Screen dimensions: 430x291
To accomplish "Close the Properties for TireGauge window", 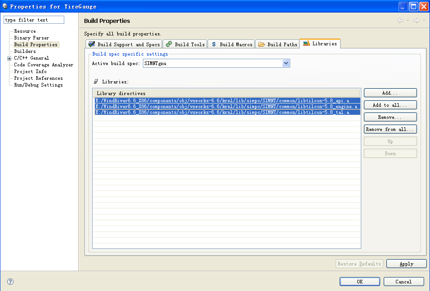I will click(424, 6).
